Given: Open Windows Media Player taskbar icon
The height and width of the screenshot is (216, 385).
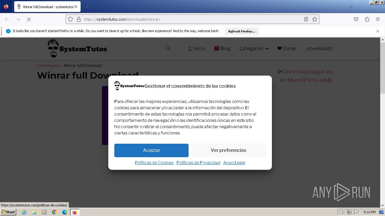Looking at the screenshot, I should point(44,212).
